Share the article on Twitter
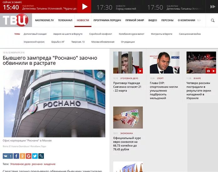This screenshot has height=172, width=218. click(35, 156)
